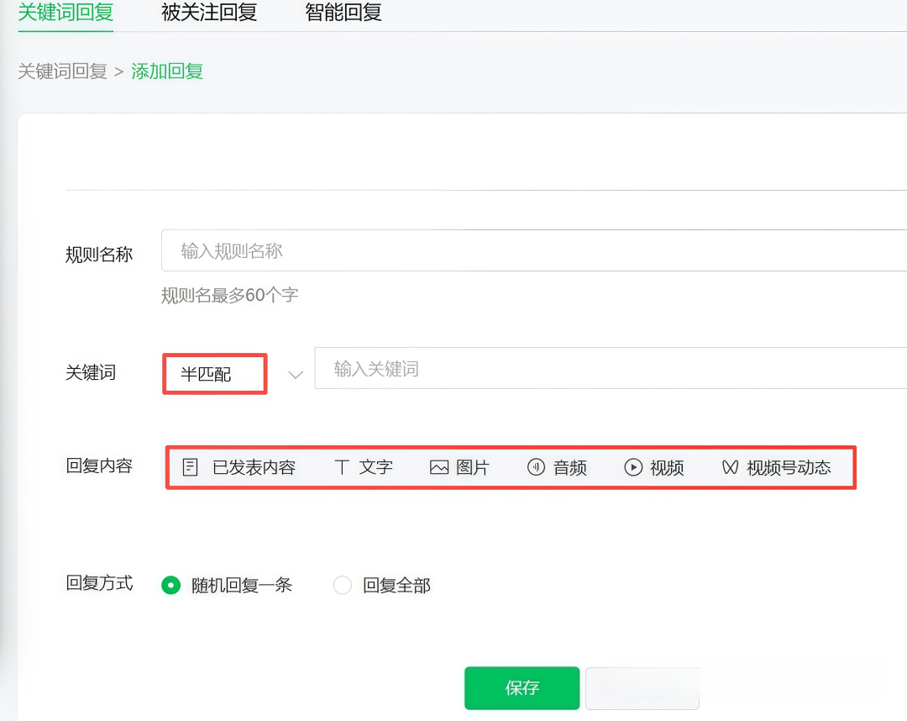Click the 图片 picture icon

pos(439,467)
